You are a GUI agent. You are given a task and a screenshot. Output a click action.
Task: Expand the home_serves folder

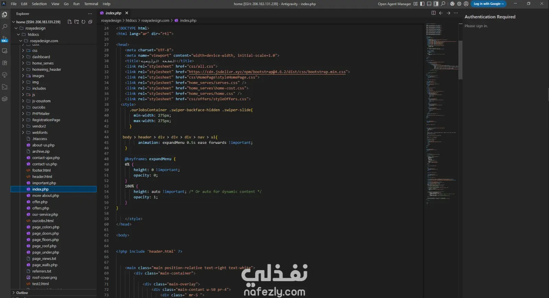[x=23, y=63]
